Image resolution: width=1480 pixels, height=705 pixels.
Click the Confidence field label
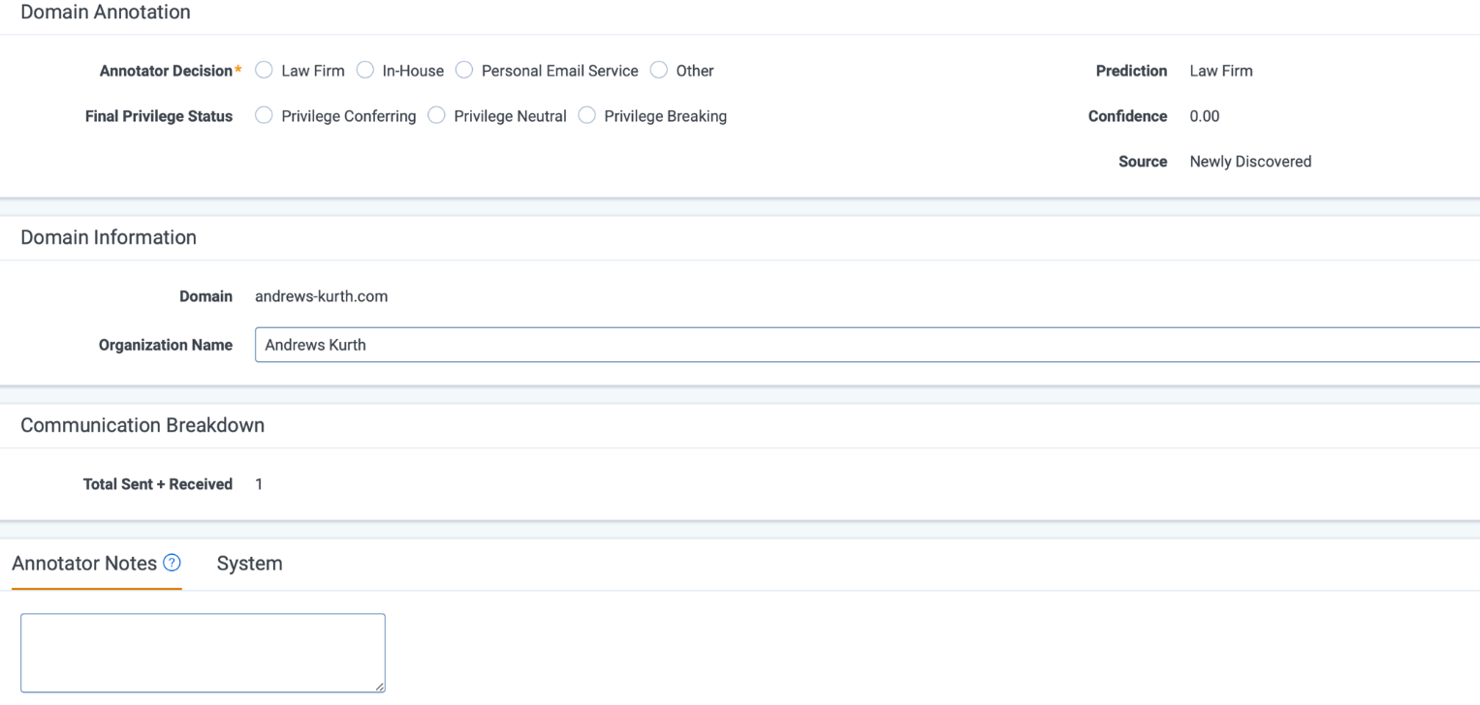click(x=1128, y=116)
